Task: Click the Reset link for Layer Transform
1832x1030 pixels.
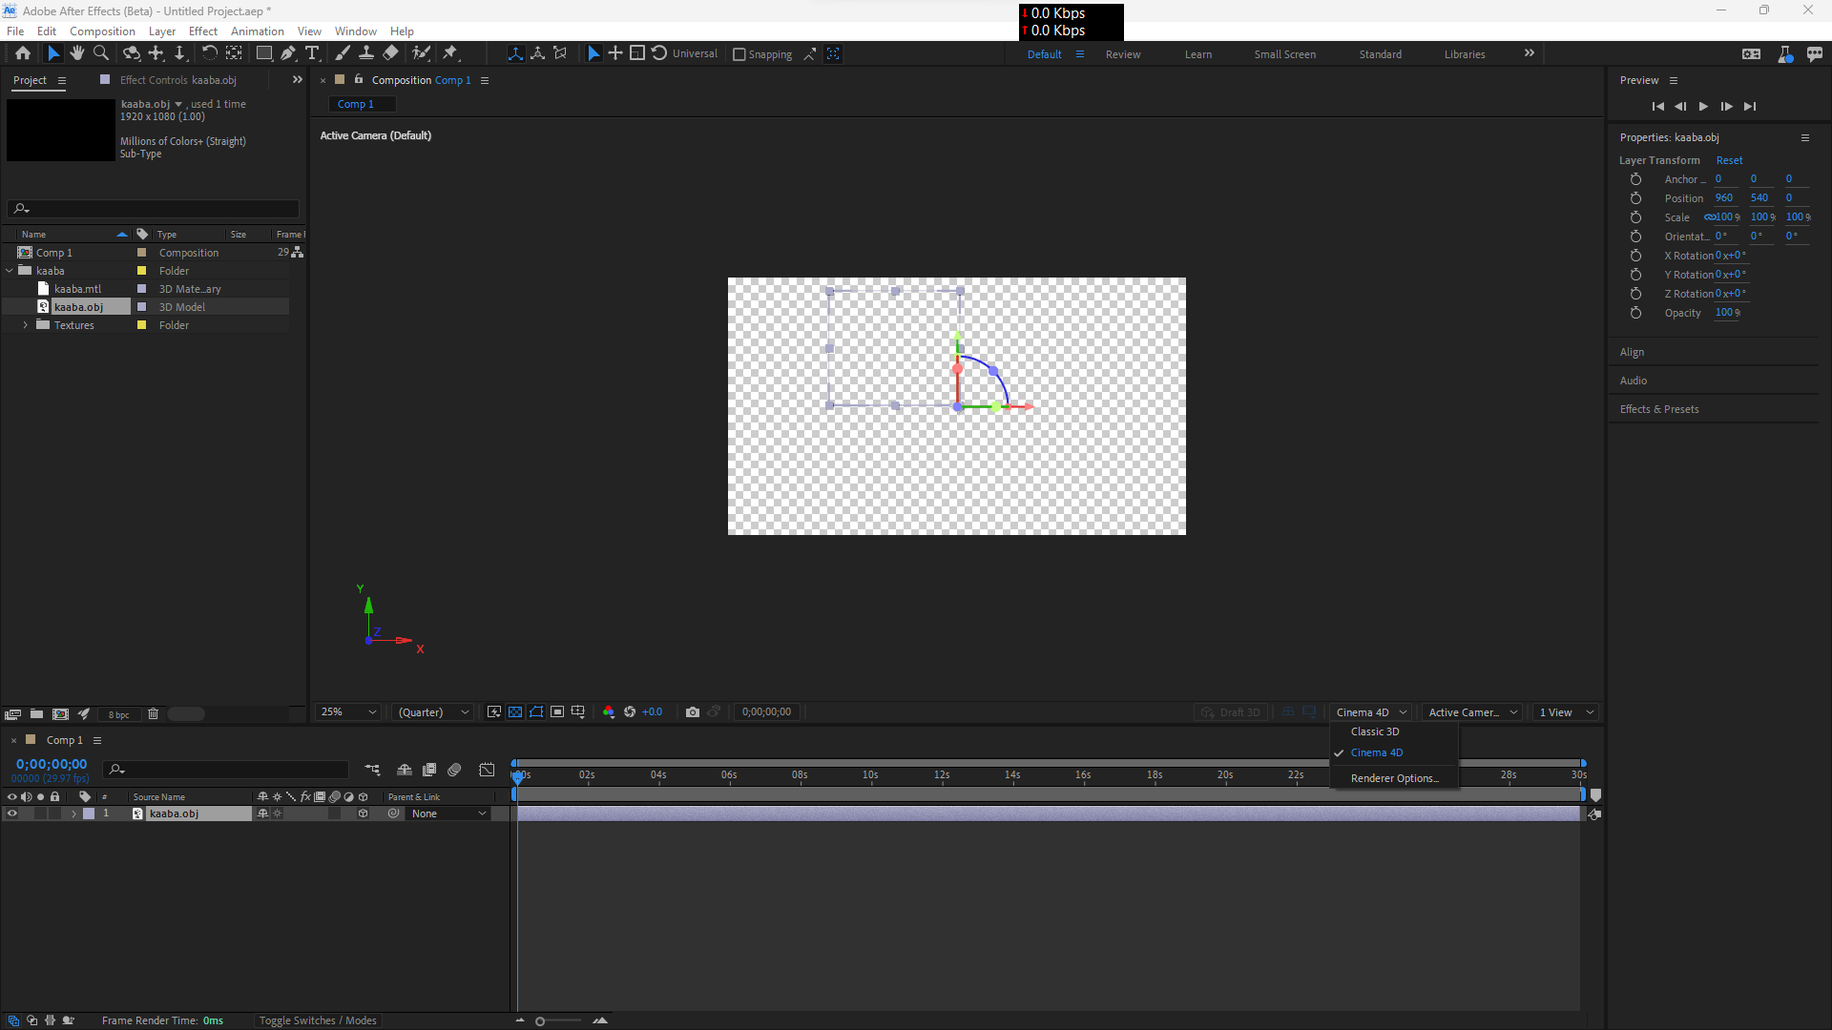Action: coord(1729,160)
